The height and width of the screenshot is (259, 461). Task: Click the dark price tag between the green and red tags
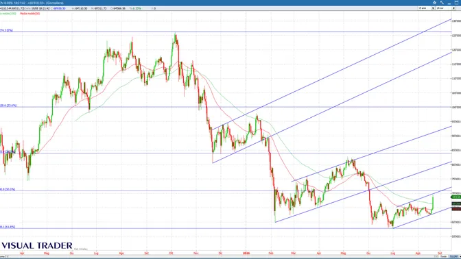pyautogui.click(x=456, y=203)
